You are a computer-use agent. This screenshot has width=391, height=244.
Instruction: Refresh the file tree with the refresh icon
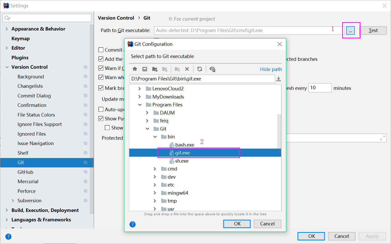[x=200, y=69]
